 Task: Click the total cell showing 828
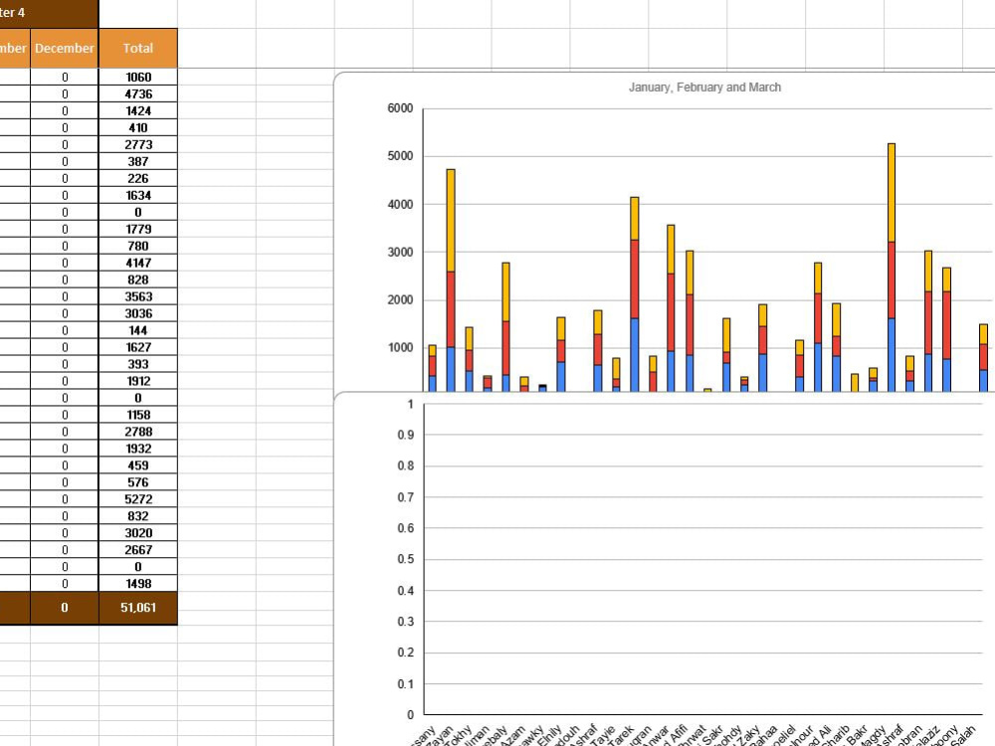pyautogui.click(x=137, y=280)
